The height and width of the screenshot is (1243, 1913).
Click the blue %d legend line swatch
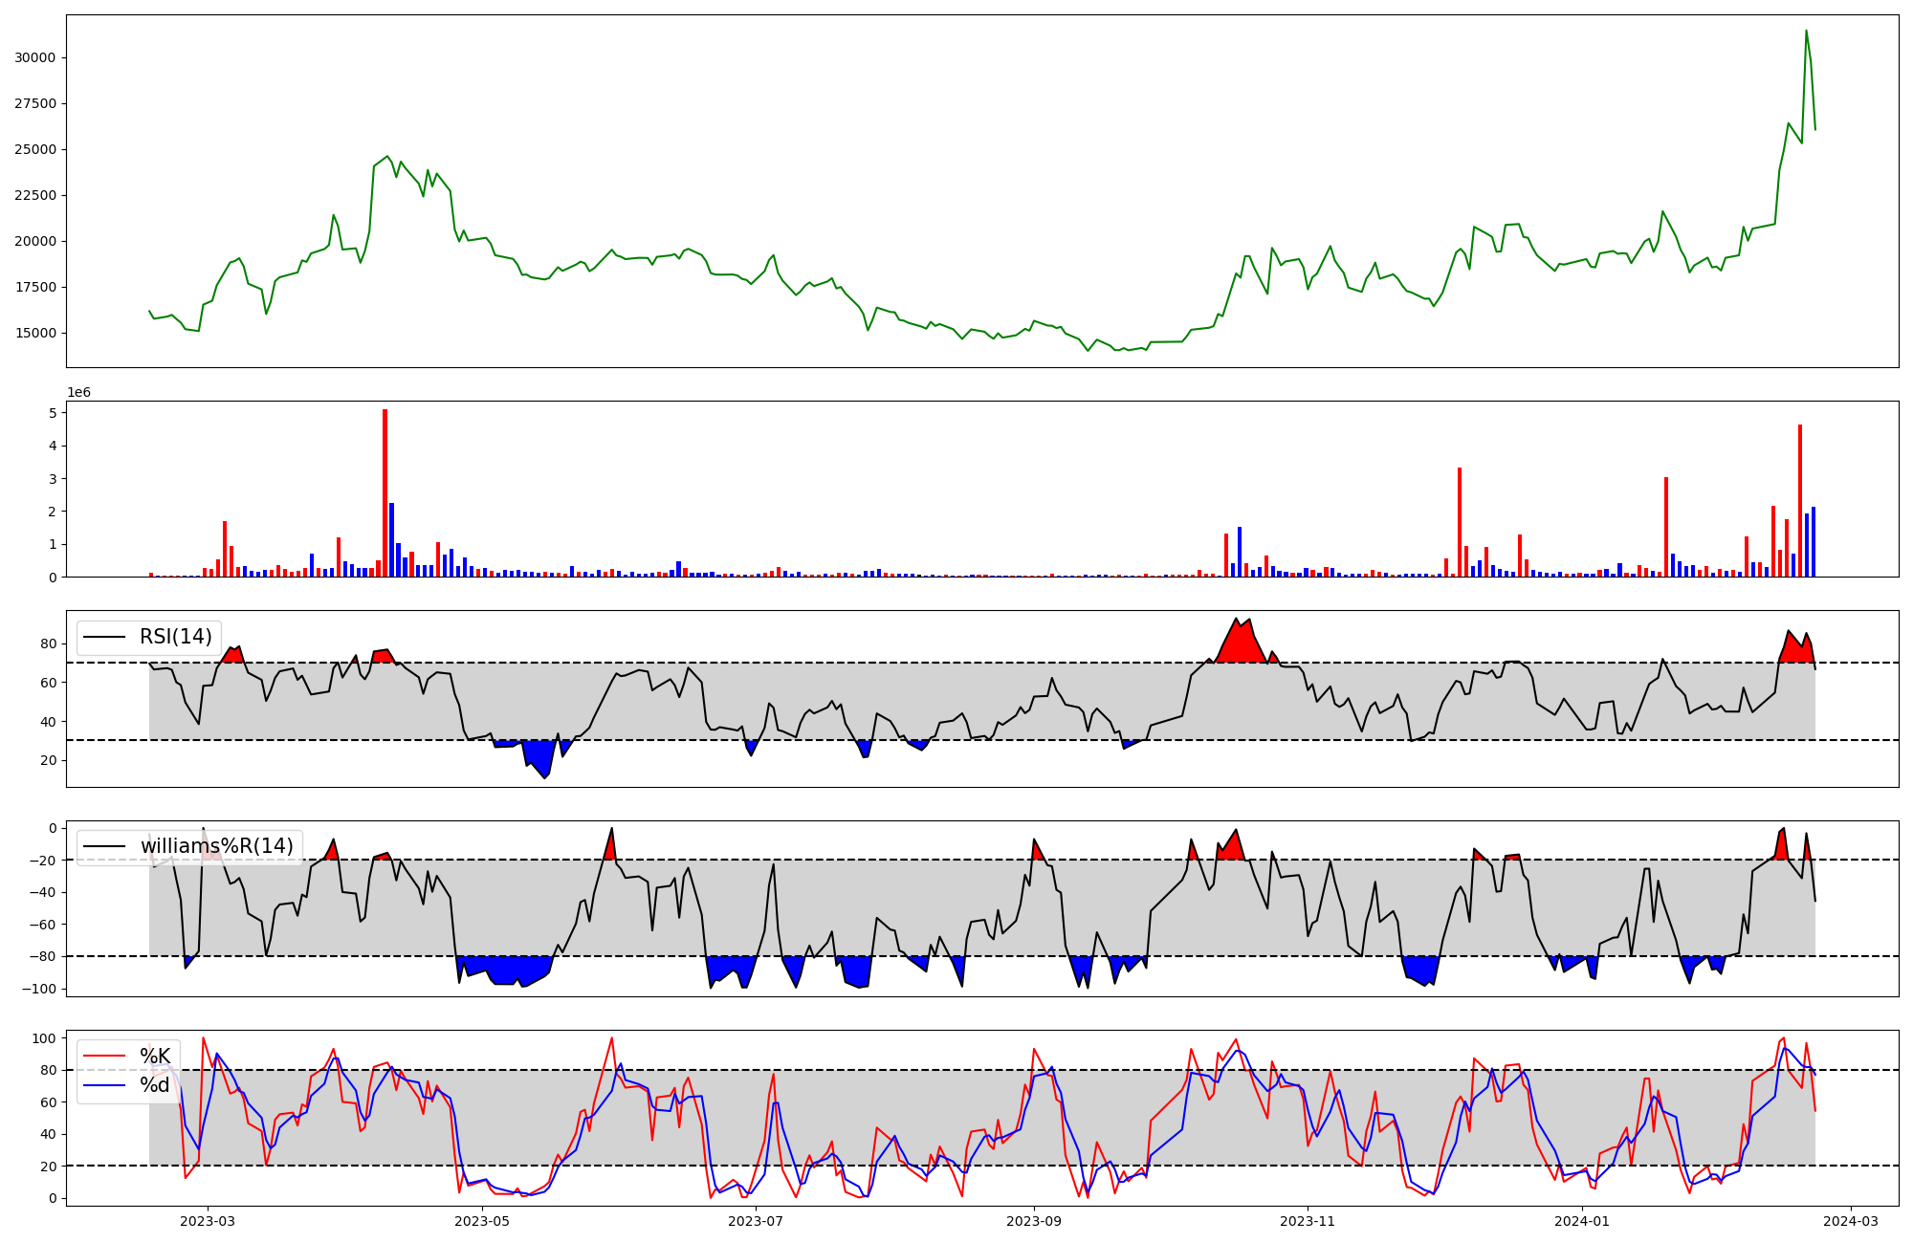[104, 1085]
